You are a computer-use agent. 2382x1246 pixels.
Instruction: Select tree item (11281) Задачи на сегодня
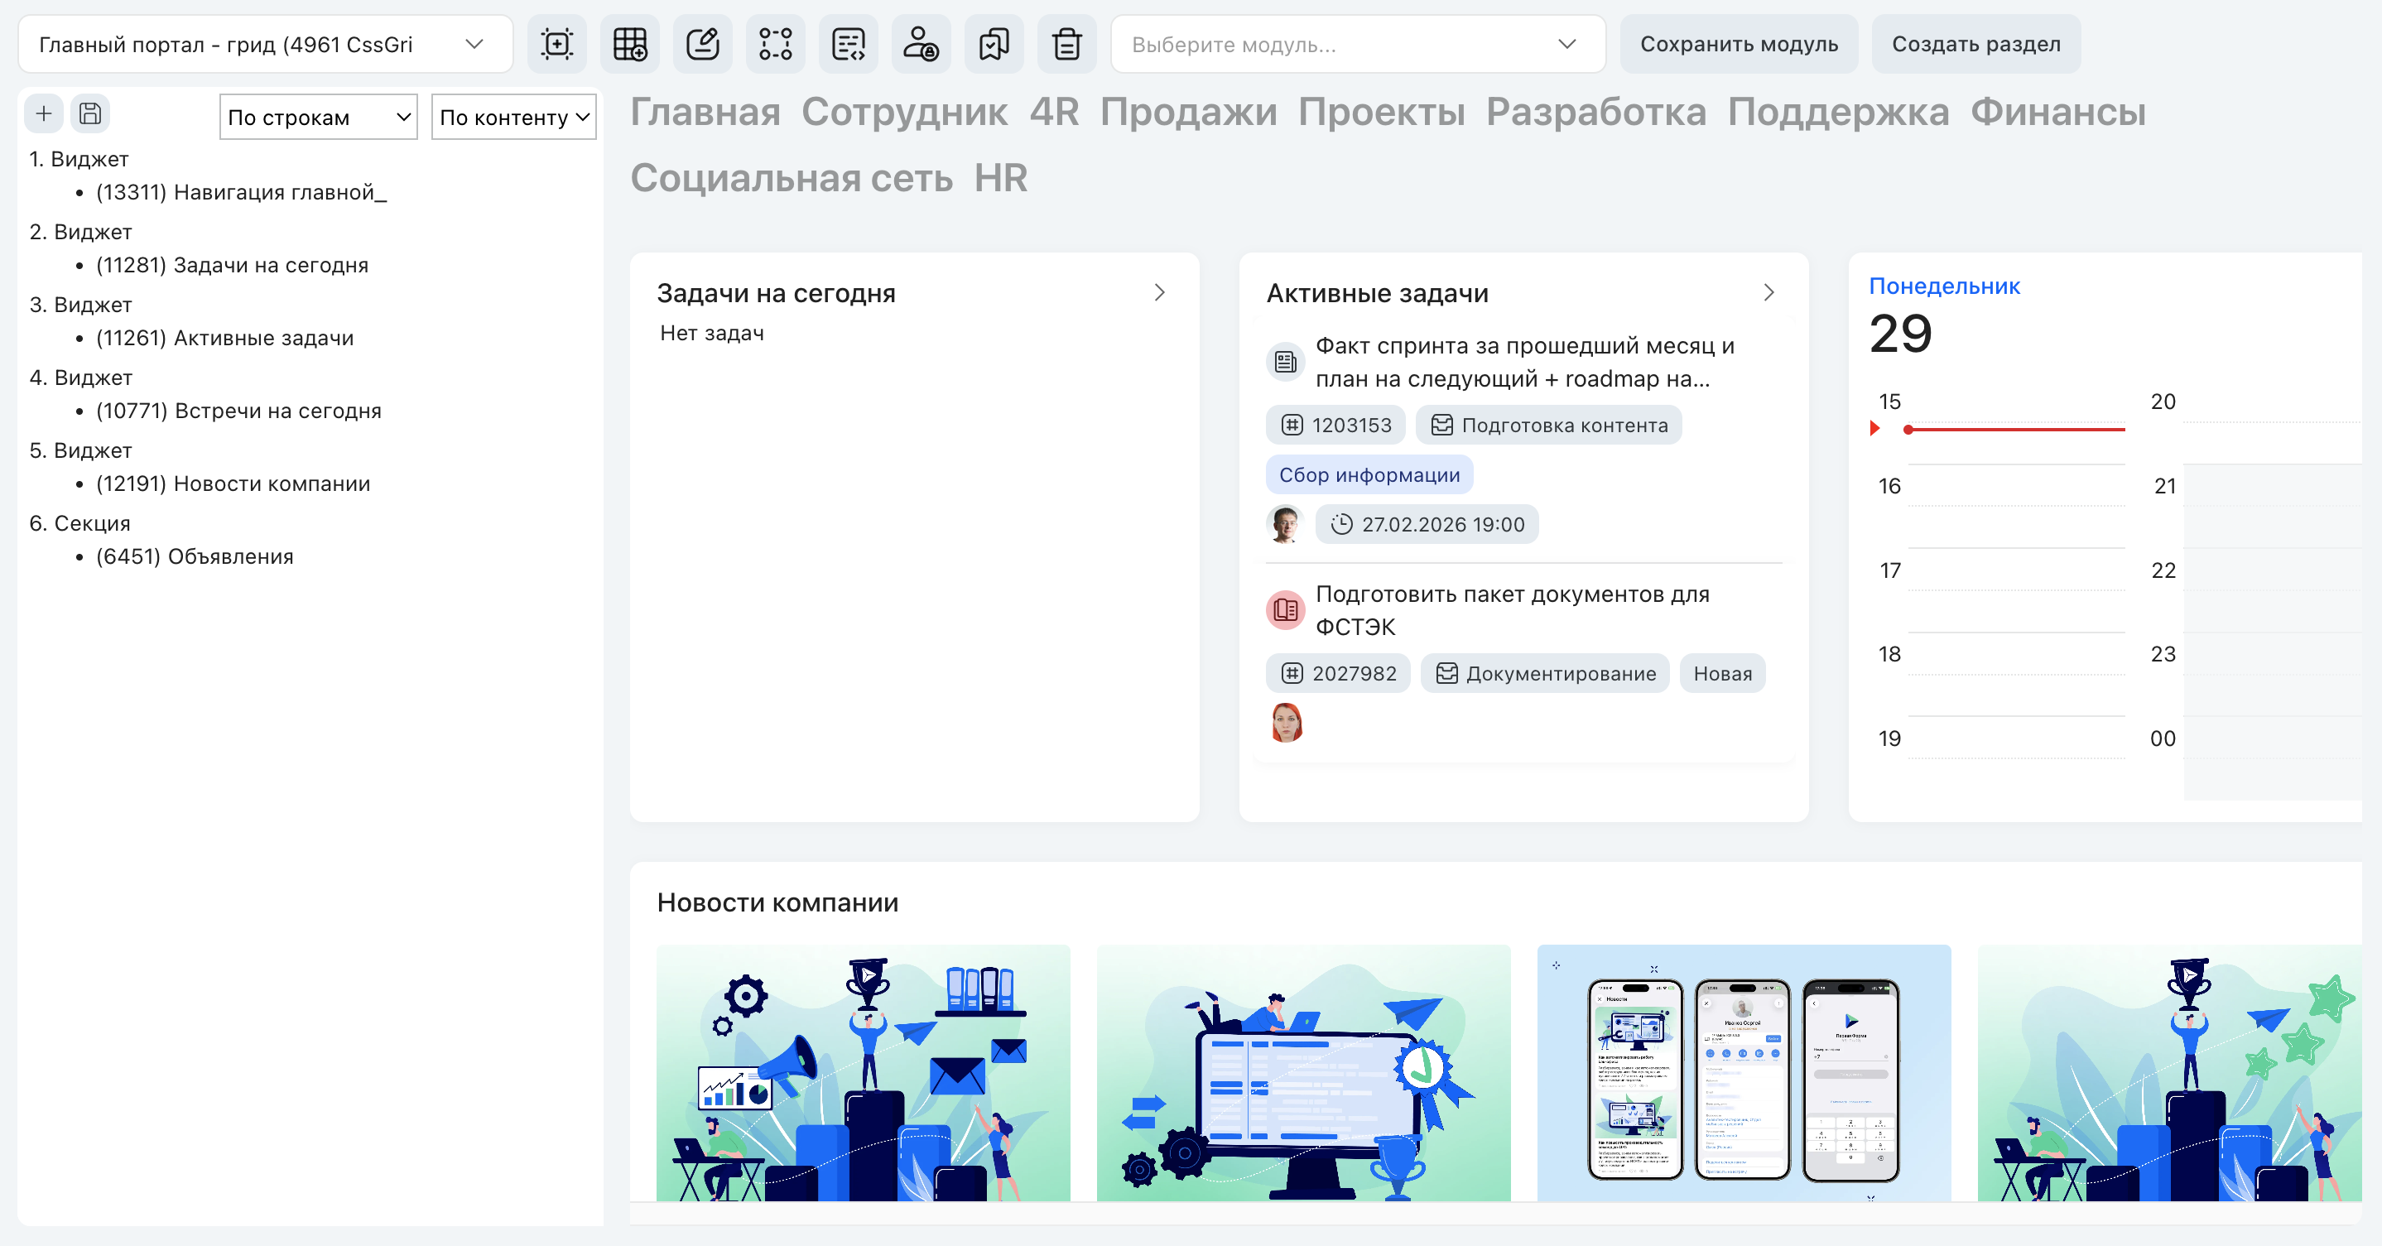[232, 265]
